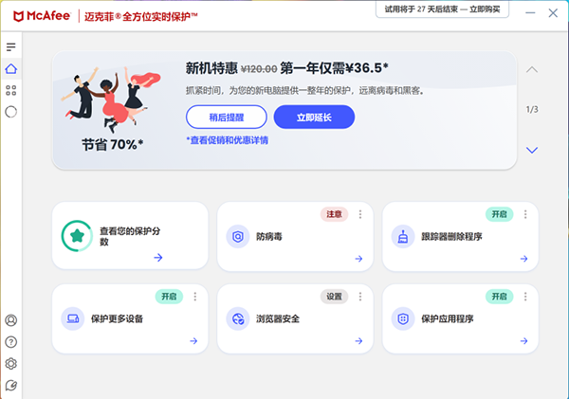Click the 立即延长 button
This screenshot has height=399, width=569.
coord(314,118)
